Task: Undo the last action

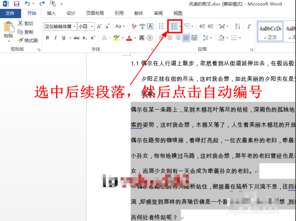Action: coord(27,3)
